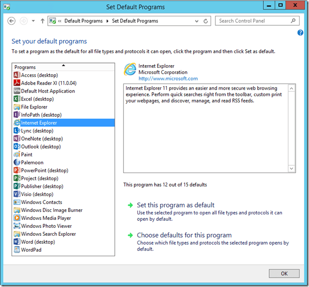Click the Outlook (desktop) icon

pos(17,147)
